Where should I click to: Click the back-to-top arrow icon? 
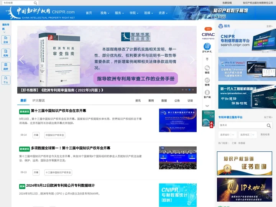tap(207, 59)
